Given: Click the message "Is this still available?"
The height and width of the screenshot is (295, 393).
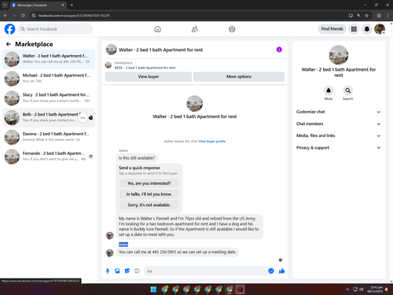Looking at the screenshot, I should coord(137,158).
